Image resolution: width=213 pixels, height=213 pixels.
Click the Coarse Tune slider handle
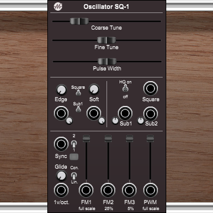79,21
